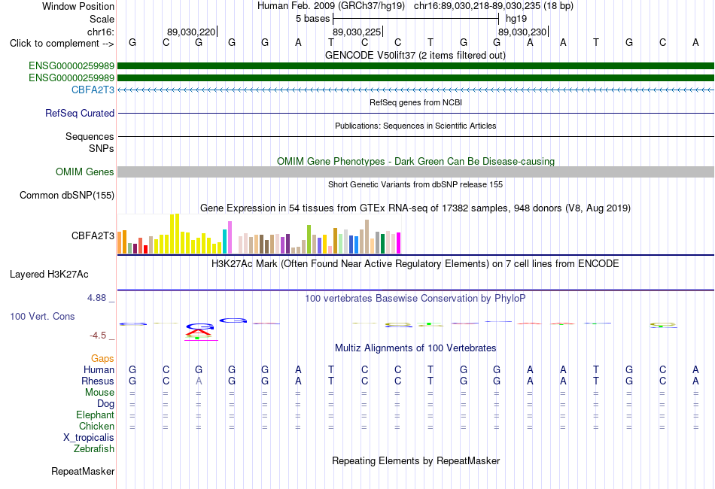Open the RepeatMasker track label

click(83, 471)
